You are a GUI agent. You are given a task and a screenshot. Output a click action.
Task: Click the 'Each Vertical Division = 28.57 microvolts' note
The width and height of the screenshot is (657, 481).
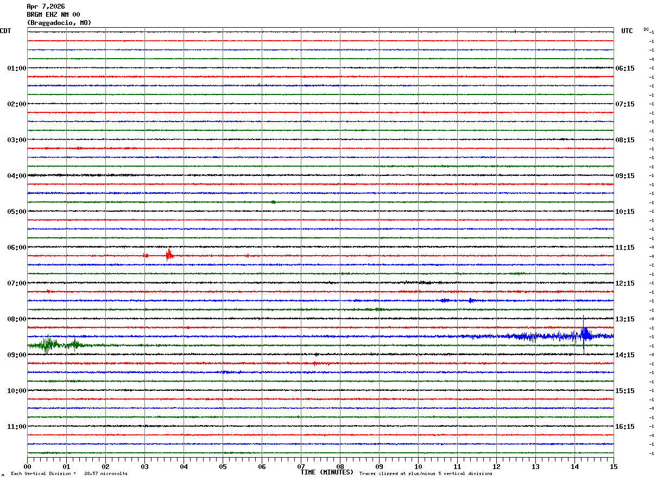[x=69, y=474]
